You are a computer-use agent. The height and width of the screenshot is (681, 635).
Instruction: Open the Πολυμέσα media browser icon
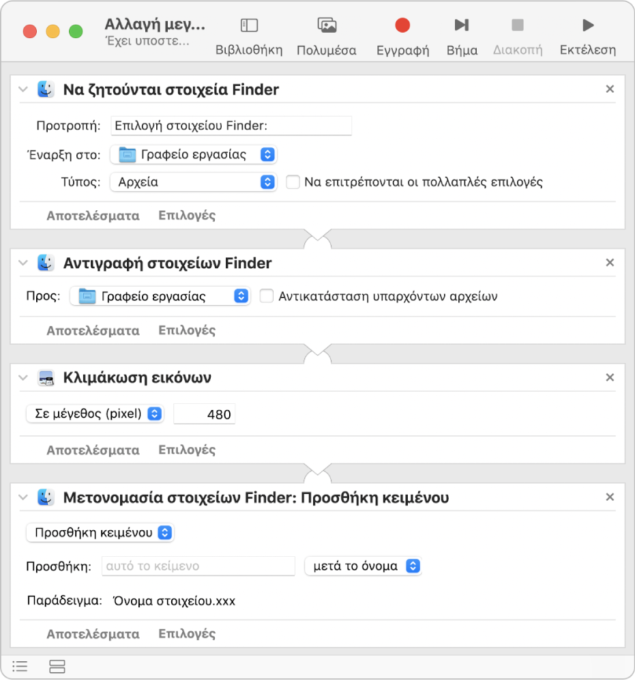(x=327, y=26)
